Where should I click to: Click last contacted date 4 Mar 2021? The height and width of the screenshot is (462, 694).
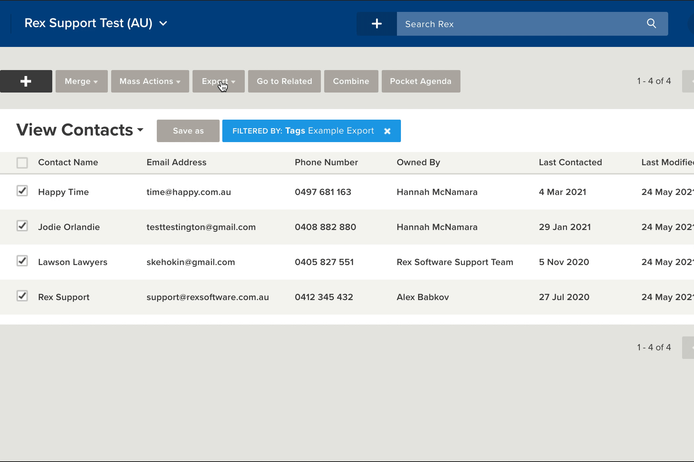coord(563,192)
